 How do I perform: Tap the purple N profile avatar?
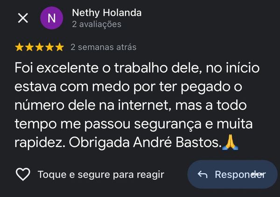pos(52,18)
